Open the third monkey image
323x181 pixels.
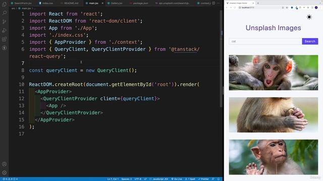tap(274, 157)
